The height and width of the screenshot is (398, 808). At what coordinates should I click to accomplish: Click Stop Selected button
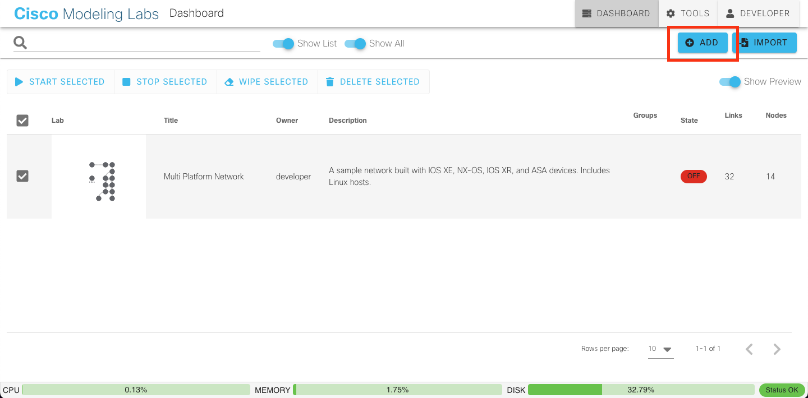[x=166, y=82]
